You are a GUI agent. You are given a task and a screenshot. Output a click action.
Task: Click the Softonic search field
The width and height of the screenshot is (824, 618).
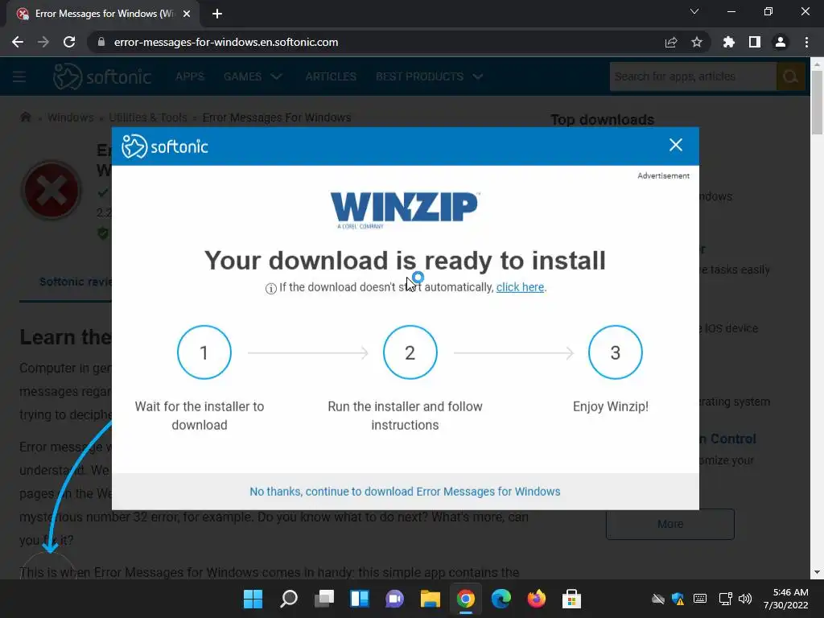[x=693, y=76]
